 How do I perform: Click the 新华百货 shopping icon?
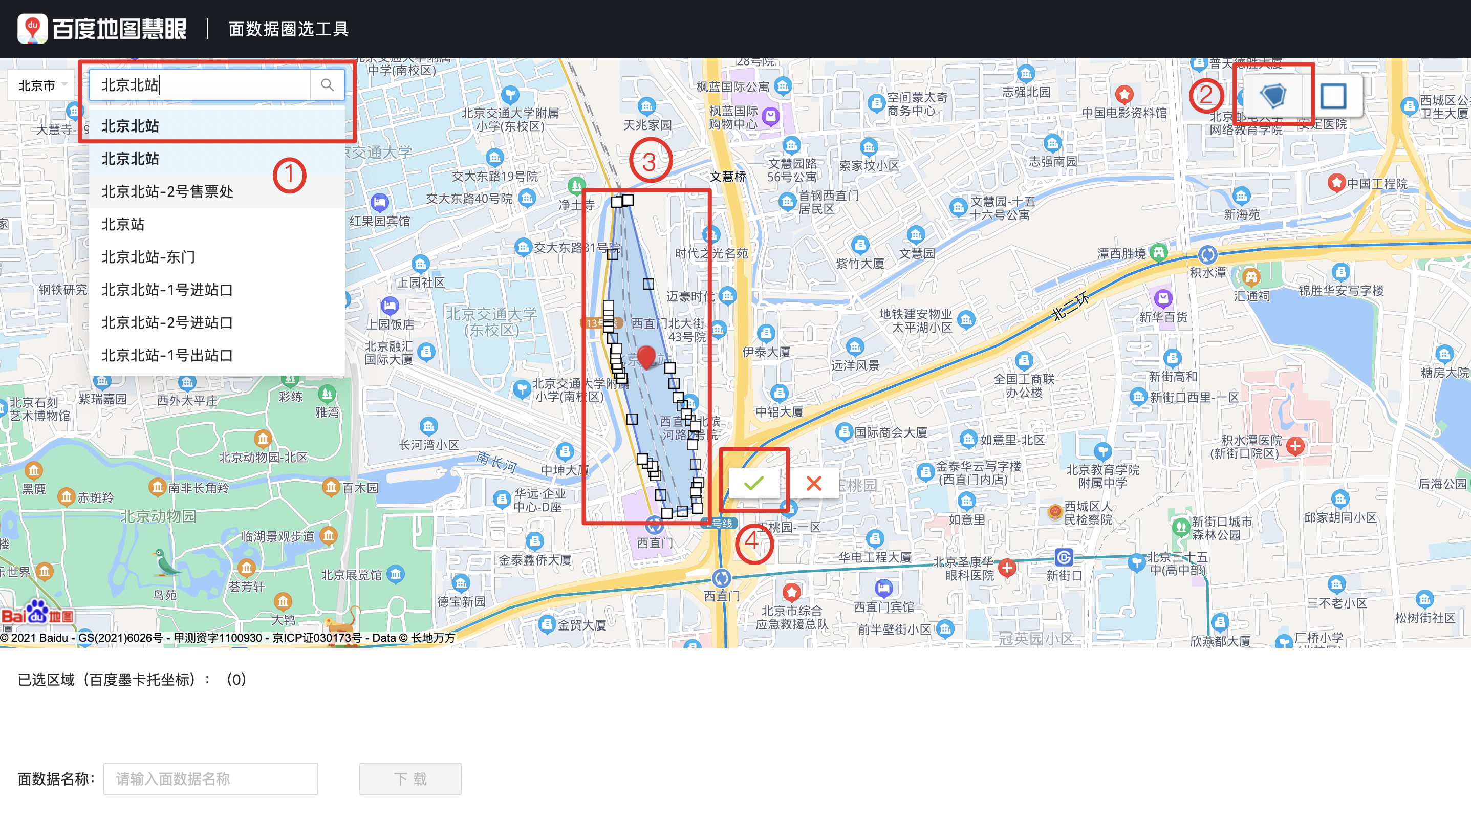tap(1163, 298)
